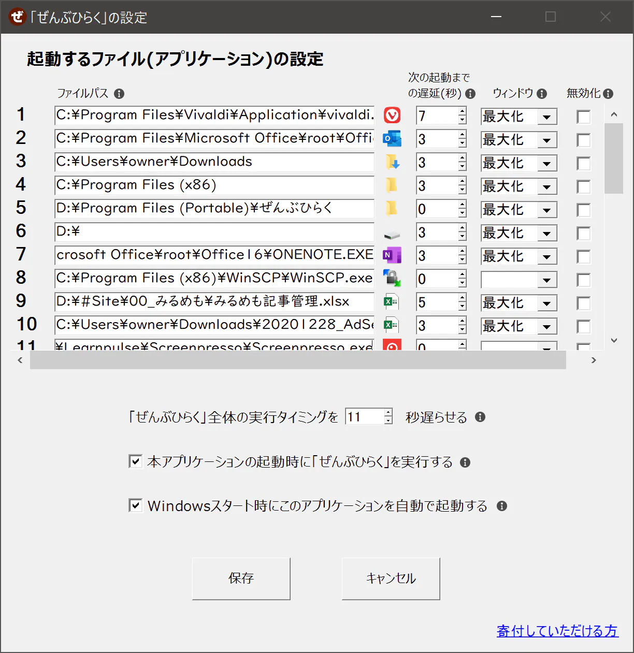634x653 pixels.
Task: Click the WinSCP icon in row 8
Action: pos(392,278)
